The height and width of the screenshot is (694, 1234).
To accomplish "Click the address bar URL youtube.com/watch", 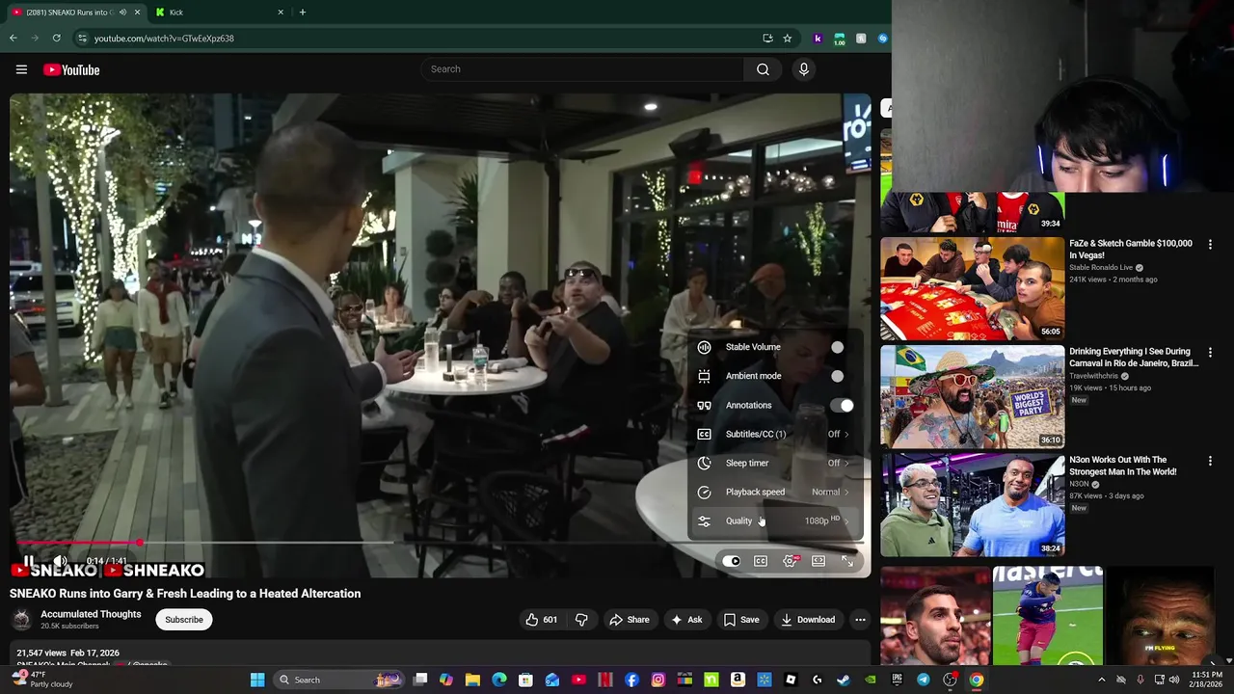I will click(164, 39).
